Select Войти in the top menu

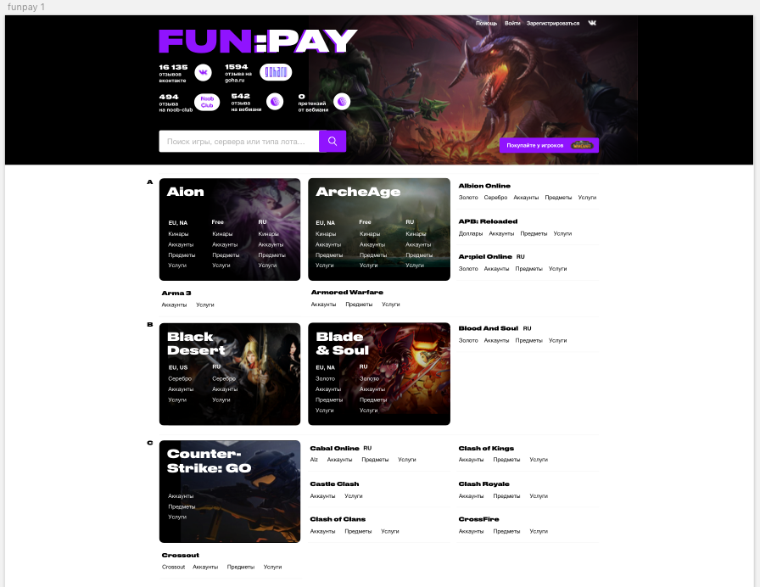pos(512,23)
